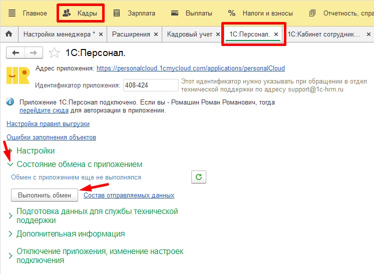374x274 pixels.
Task: Close the 1С:Кабинет сотрудника tab
Action: 368,34
